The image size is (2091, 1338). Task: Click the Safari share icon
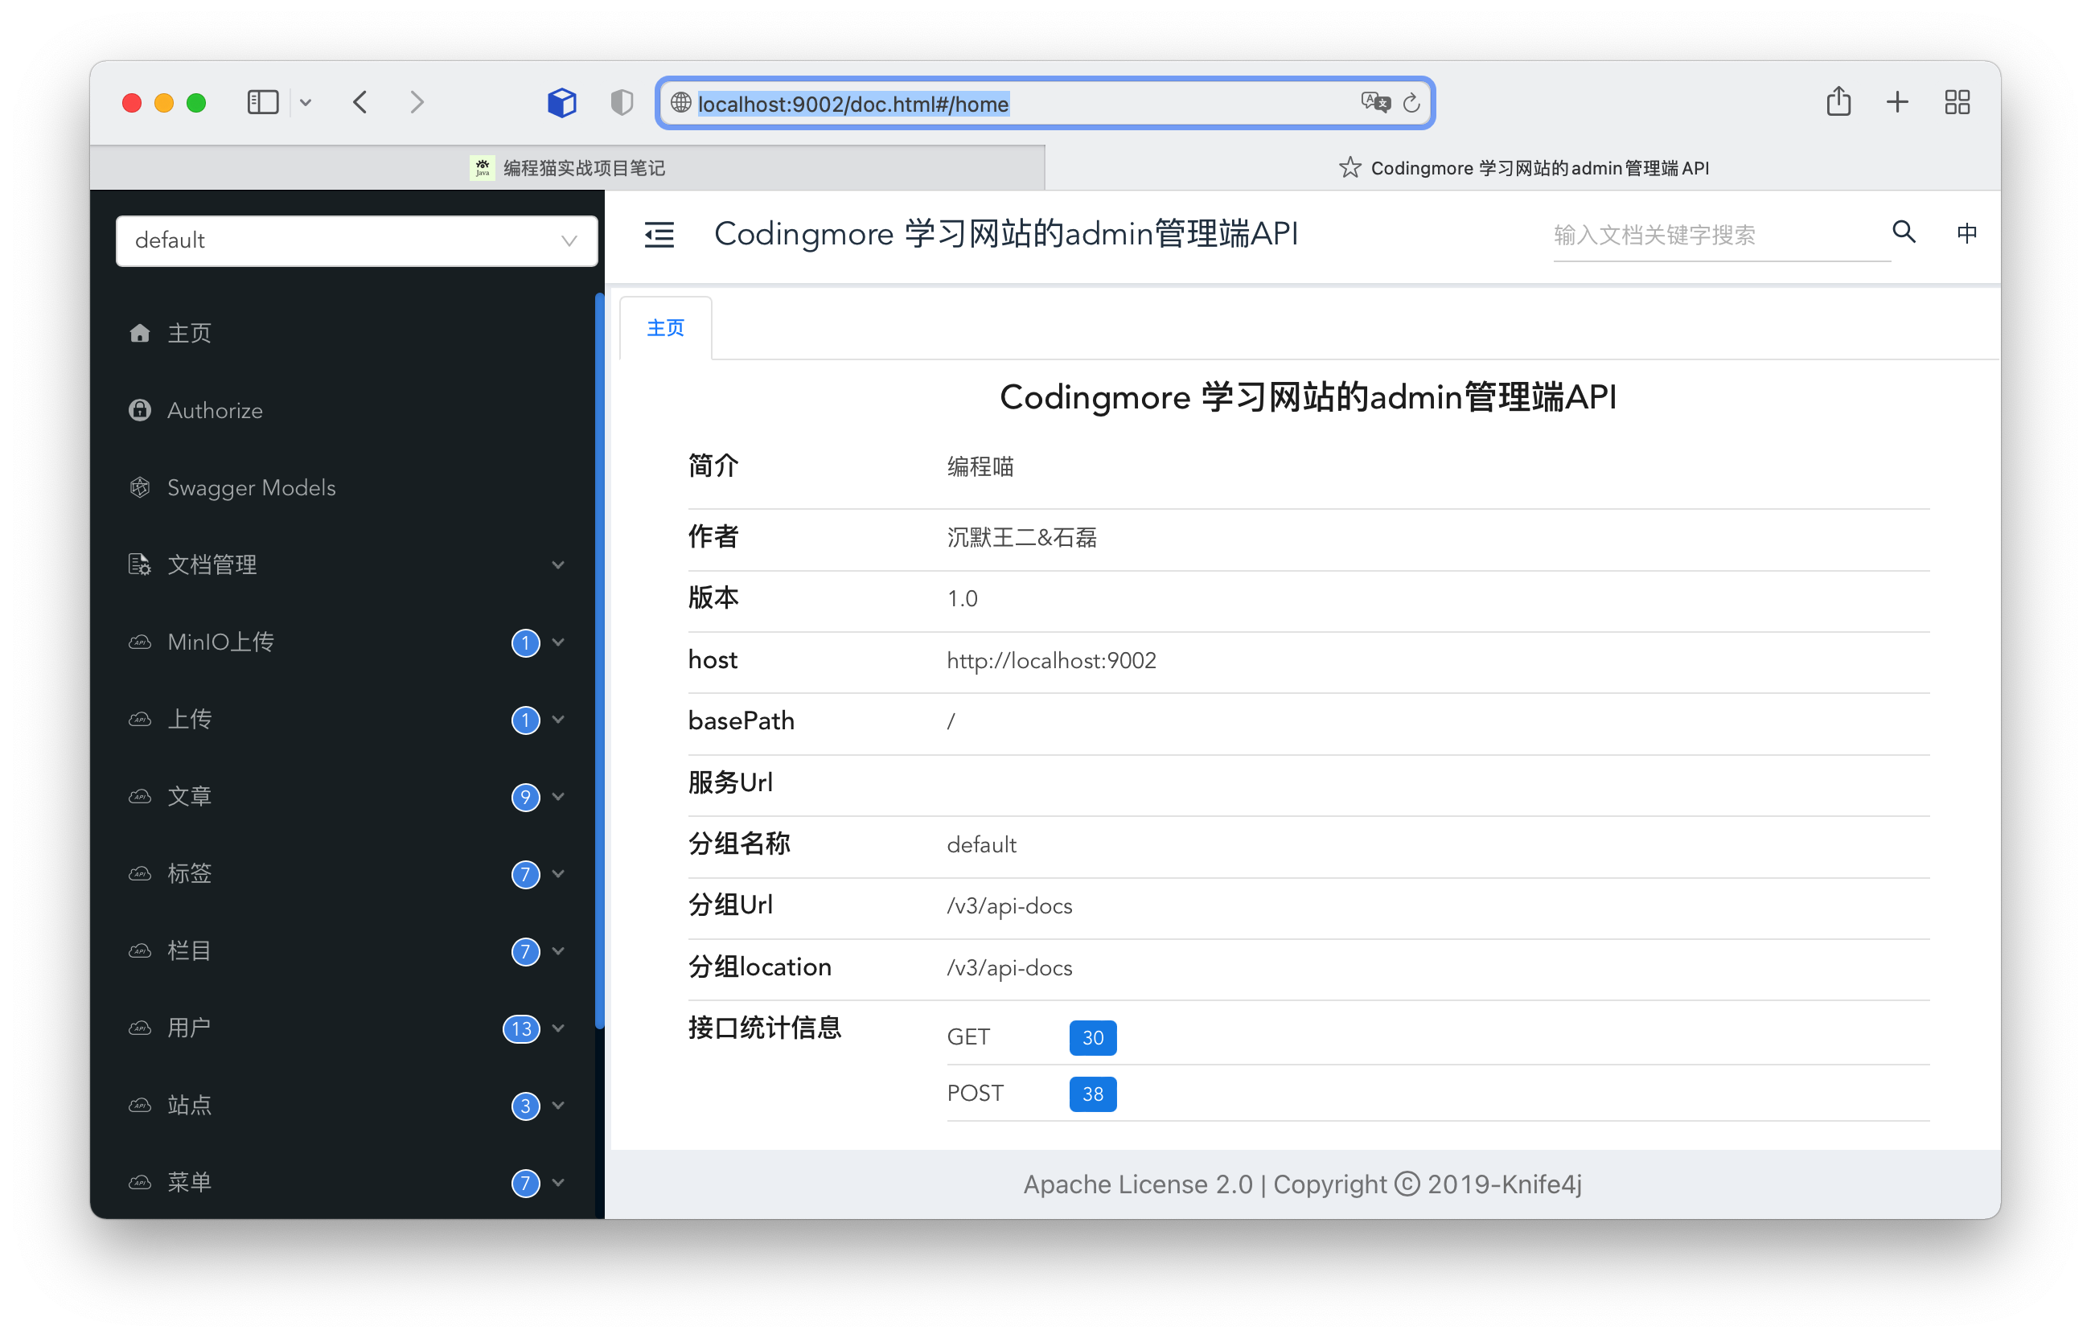click(x=1838, y=103)
